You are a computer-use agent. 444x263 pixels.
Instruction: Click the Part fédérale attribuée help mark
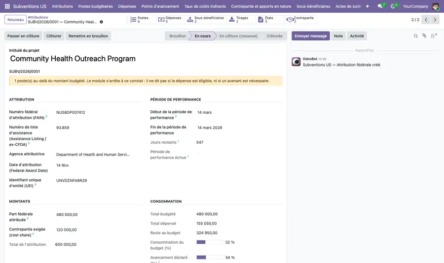(28, 219)
